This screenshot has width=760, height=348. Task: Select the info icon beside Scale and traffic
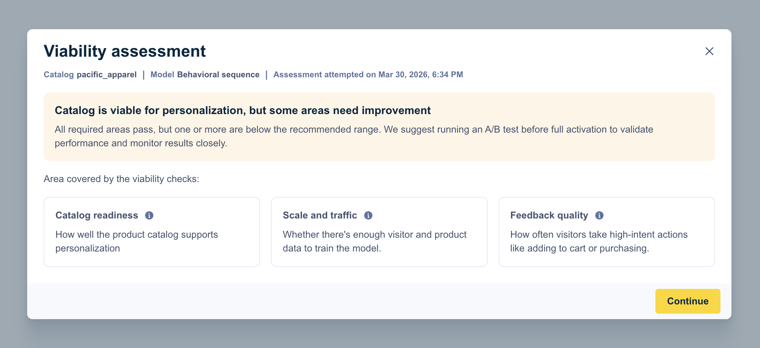coord(368,215)
